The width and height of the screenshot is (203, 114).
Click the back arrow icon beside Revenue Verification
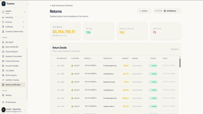click(x=50, y=6)
